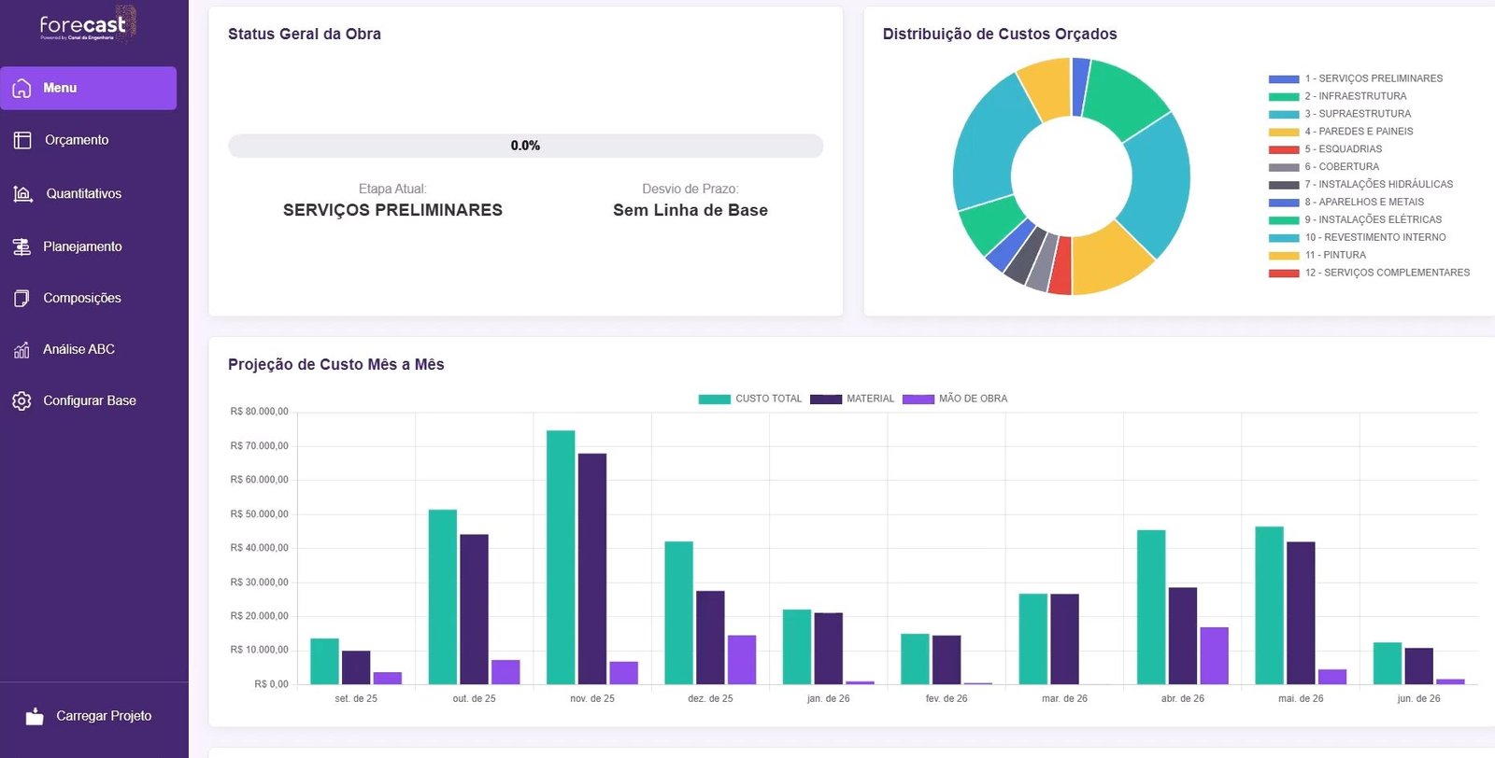Hide MÃO DE OBRA series via legend
Image resolution: width=1495 pixels, height=758 pixels.
pos(955,399)
